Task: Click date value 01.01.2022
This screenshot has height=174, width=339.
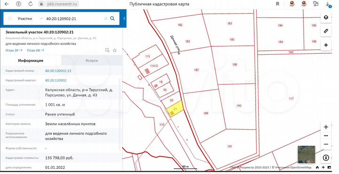Action: click(55, 167)
